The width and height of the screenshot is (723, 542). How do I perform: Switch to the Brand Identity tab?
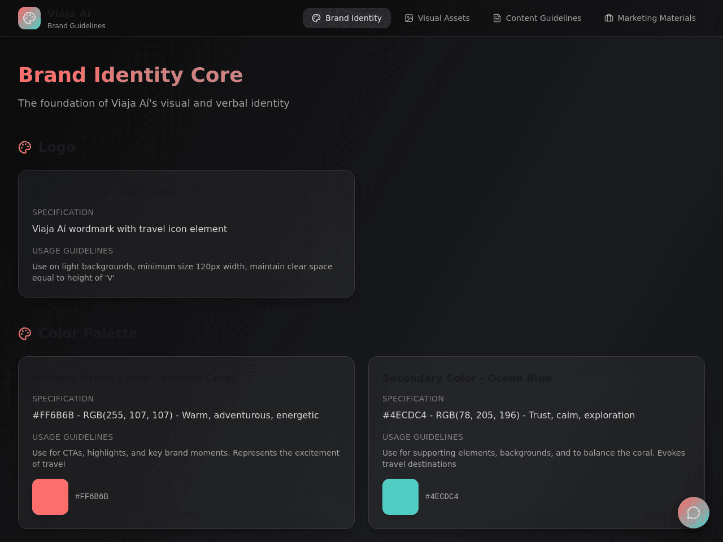[347, 18]
